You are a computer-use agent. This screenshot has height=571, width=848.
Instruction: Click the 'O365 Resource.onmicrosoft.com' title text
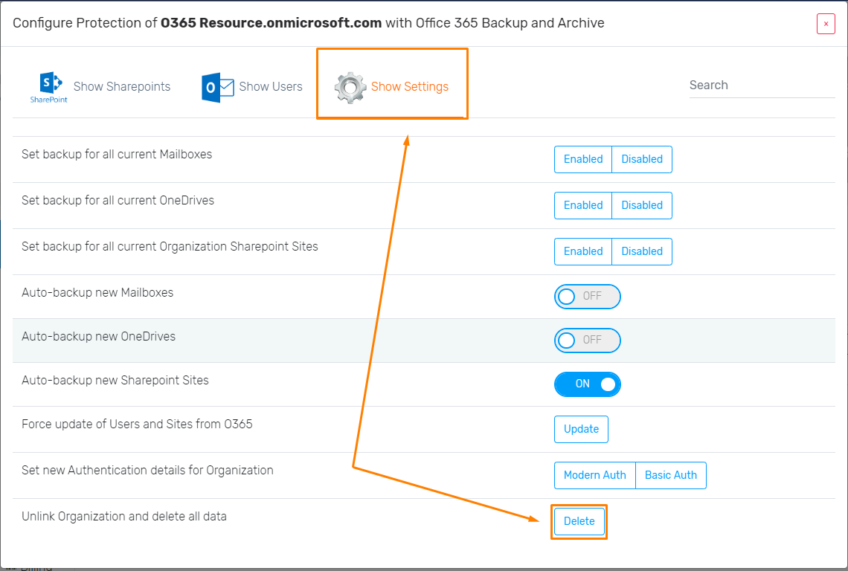pos(271,23)
